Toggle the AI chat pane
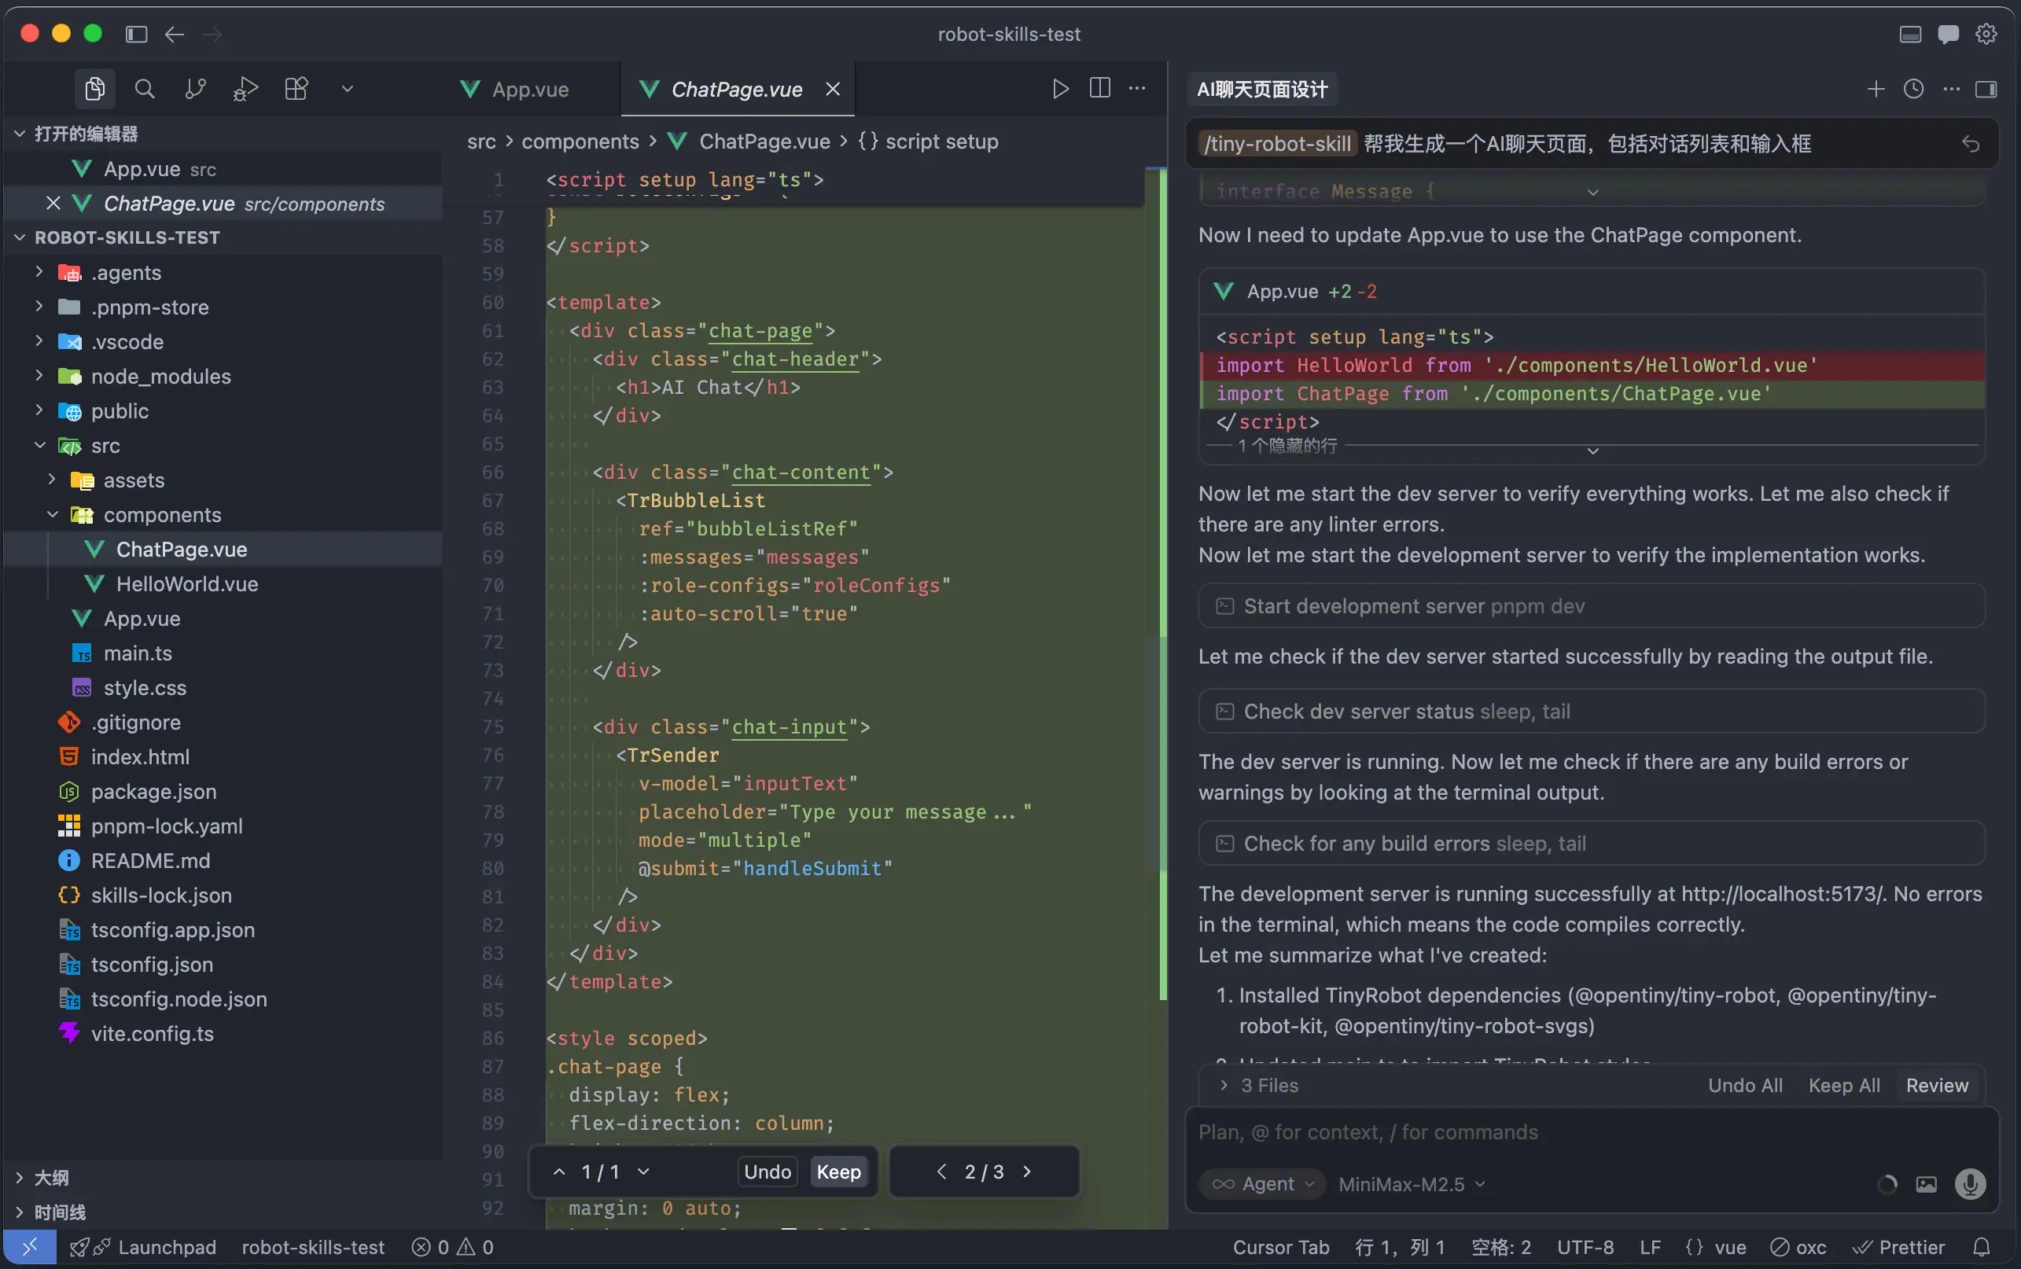This screenshot has width=2021, height=1269. point(1948,35)
